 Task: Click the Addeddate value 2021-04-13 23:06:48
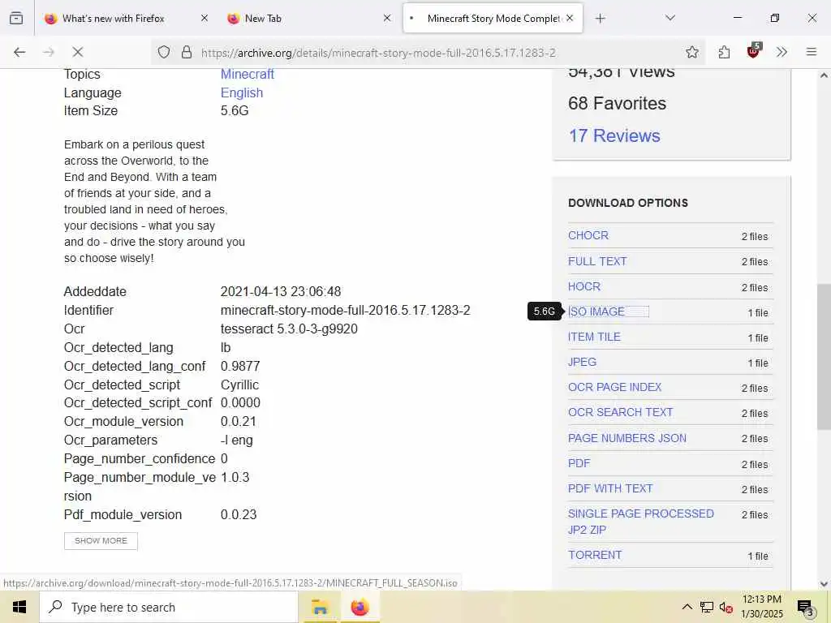(x=281, y=292)
